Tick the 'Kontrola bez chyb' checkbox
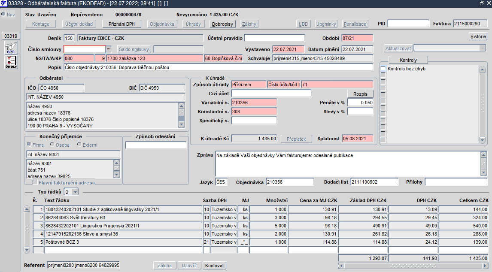The width and height of the screenshot is (492, 272). pyautogui.click(x=383, y=69)
